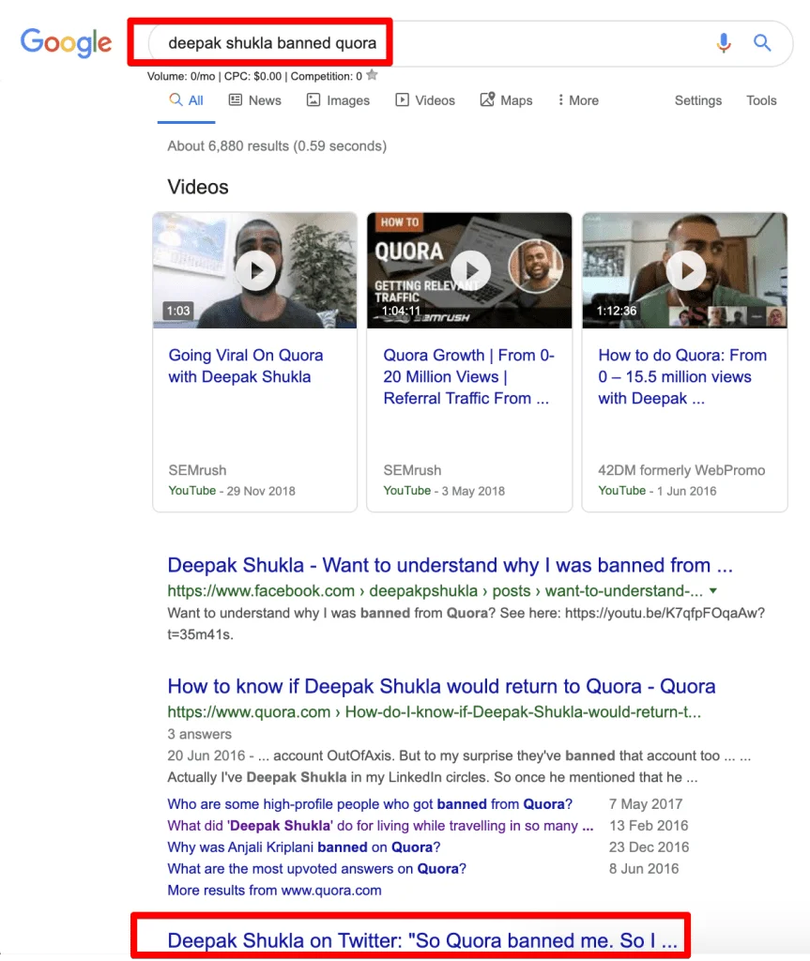Star the keyword next to Competition
Image resolution: width=810 pixels, height=961 pixels.
point(373,75)
